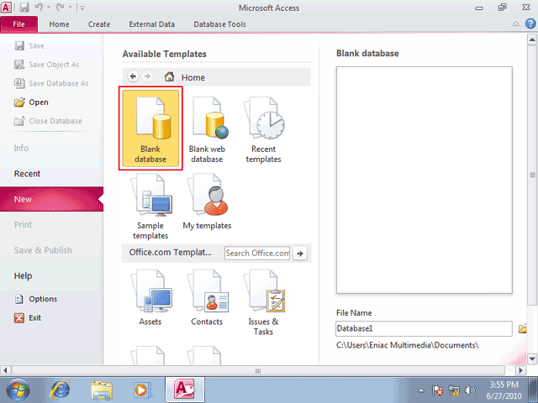Click vertical scrollbar up arrow
Image resolution: width=538 pixels, height=403 pixels.
[532, 39]
